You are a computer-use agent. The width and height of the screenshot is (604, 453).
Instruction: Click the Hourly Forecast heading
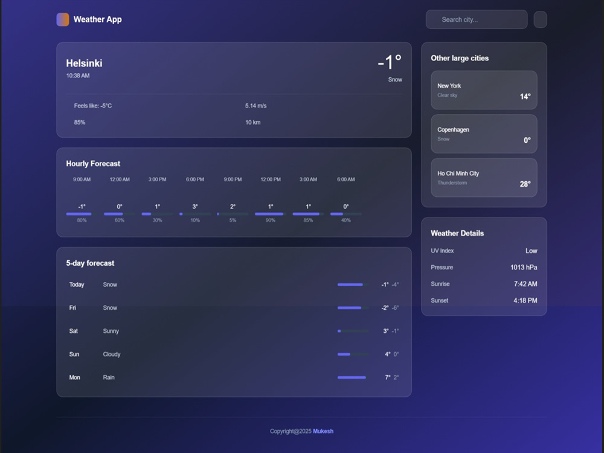point(93,164)
